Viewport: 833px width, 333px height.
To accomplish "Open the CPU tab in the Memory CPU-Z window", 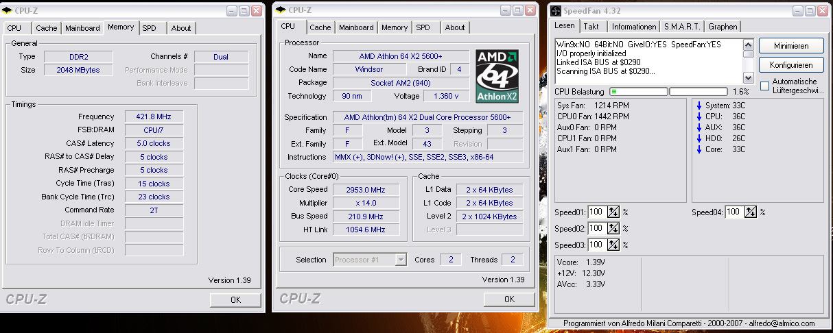I will coord(14,28).
